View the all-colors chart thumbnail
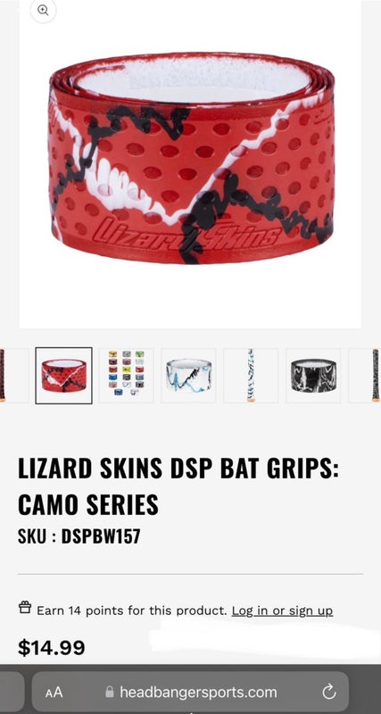 coord(127,376)
